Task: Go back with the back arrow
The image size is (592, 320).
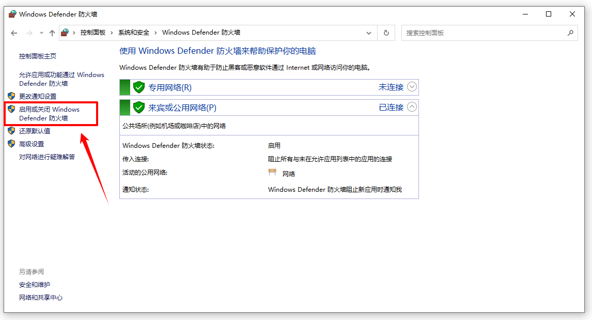Action: pos(14,33)
